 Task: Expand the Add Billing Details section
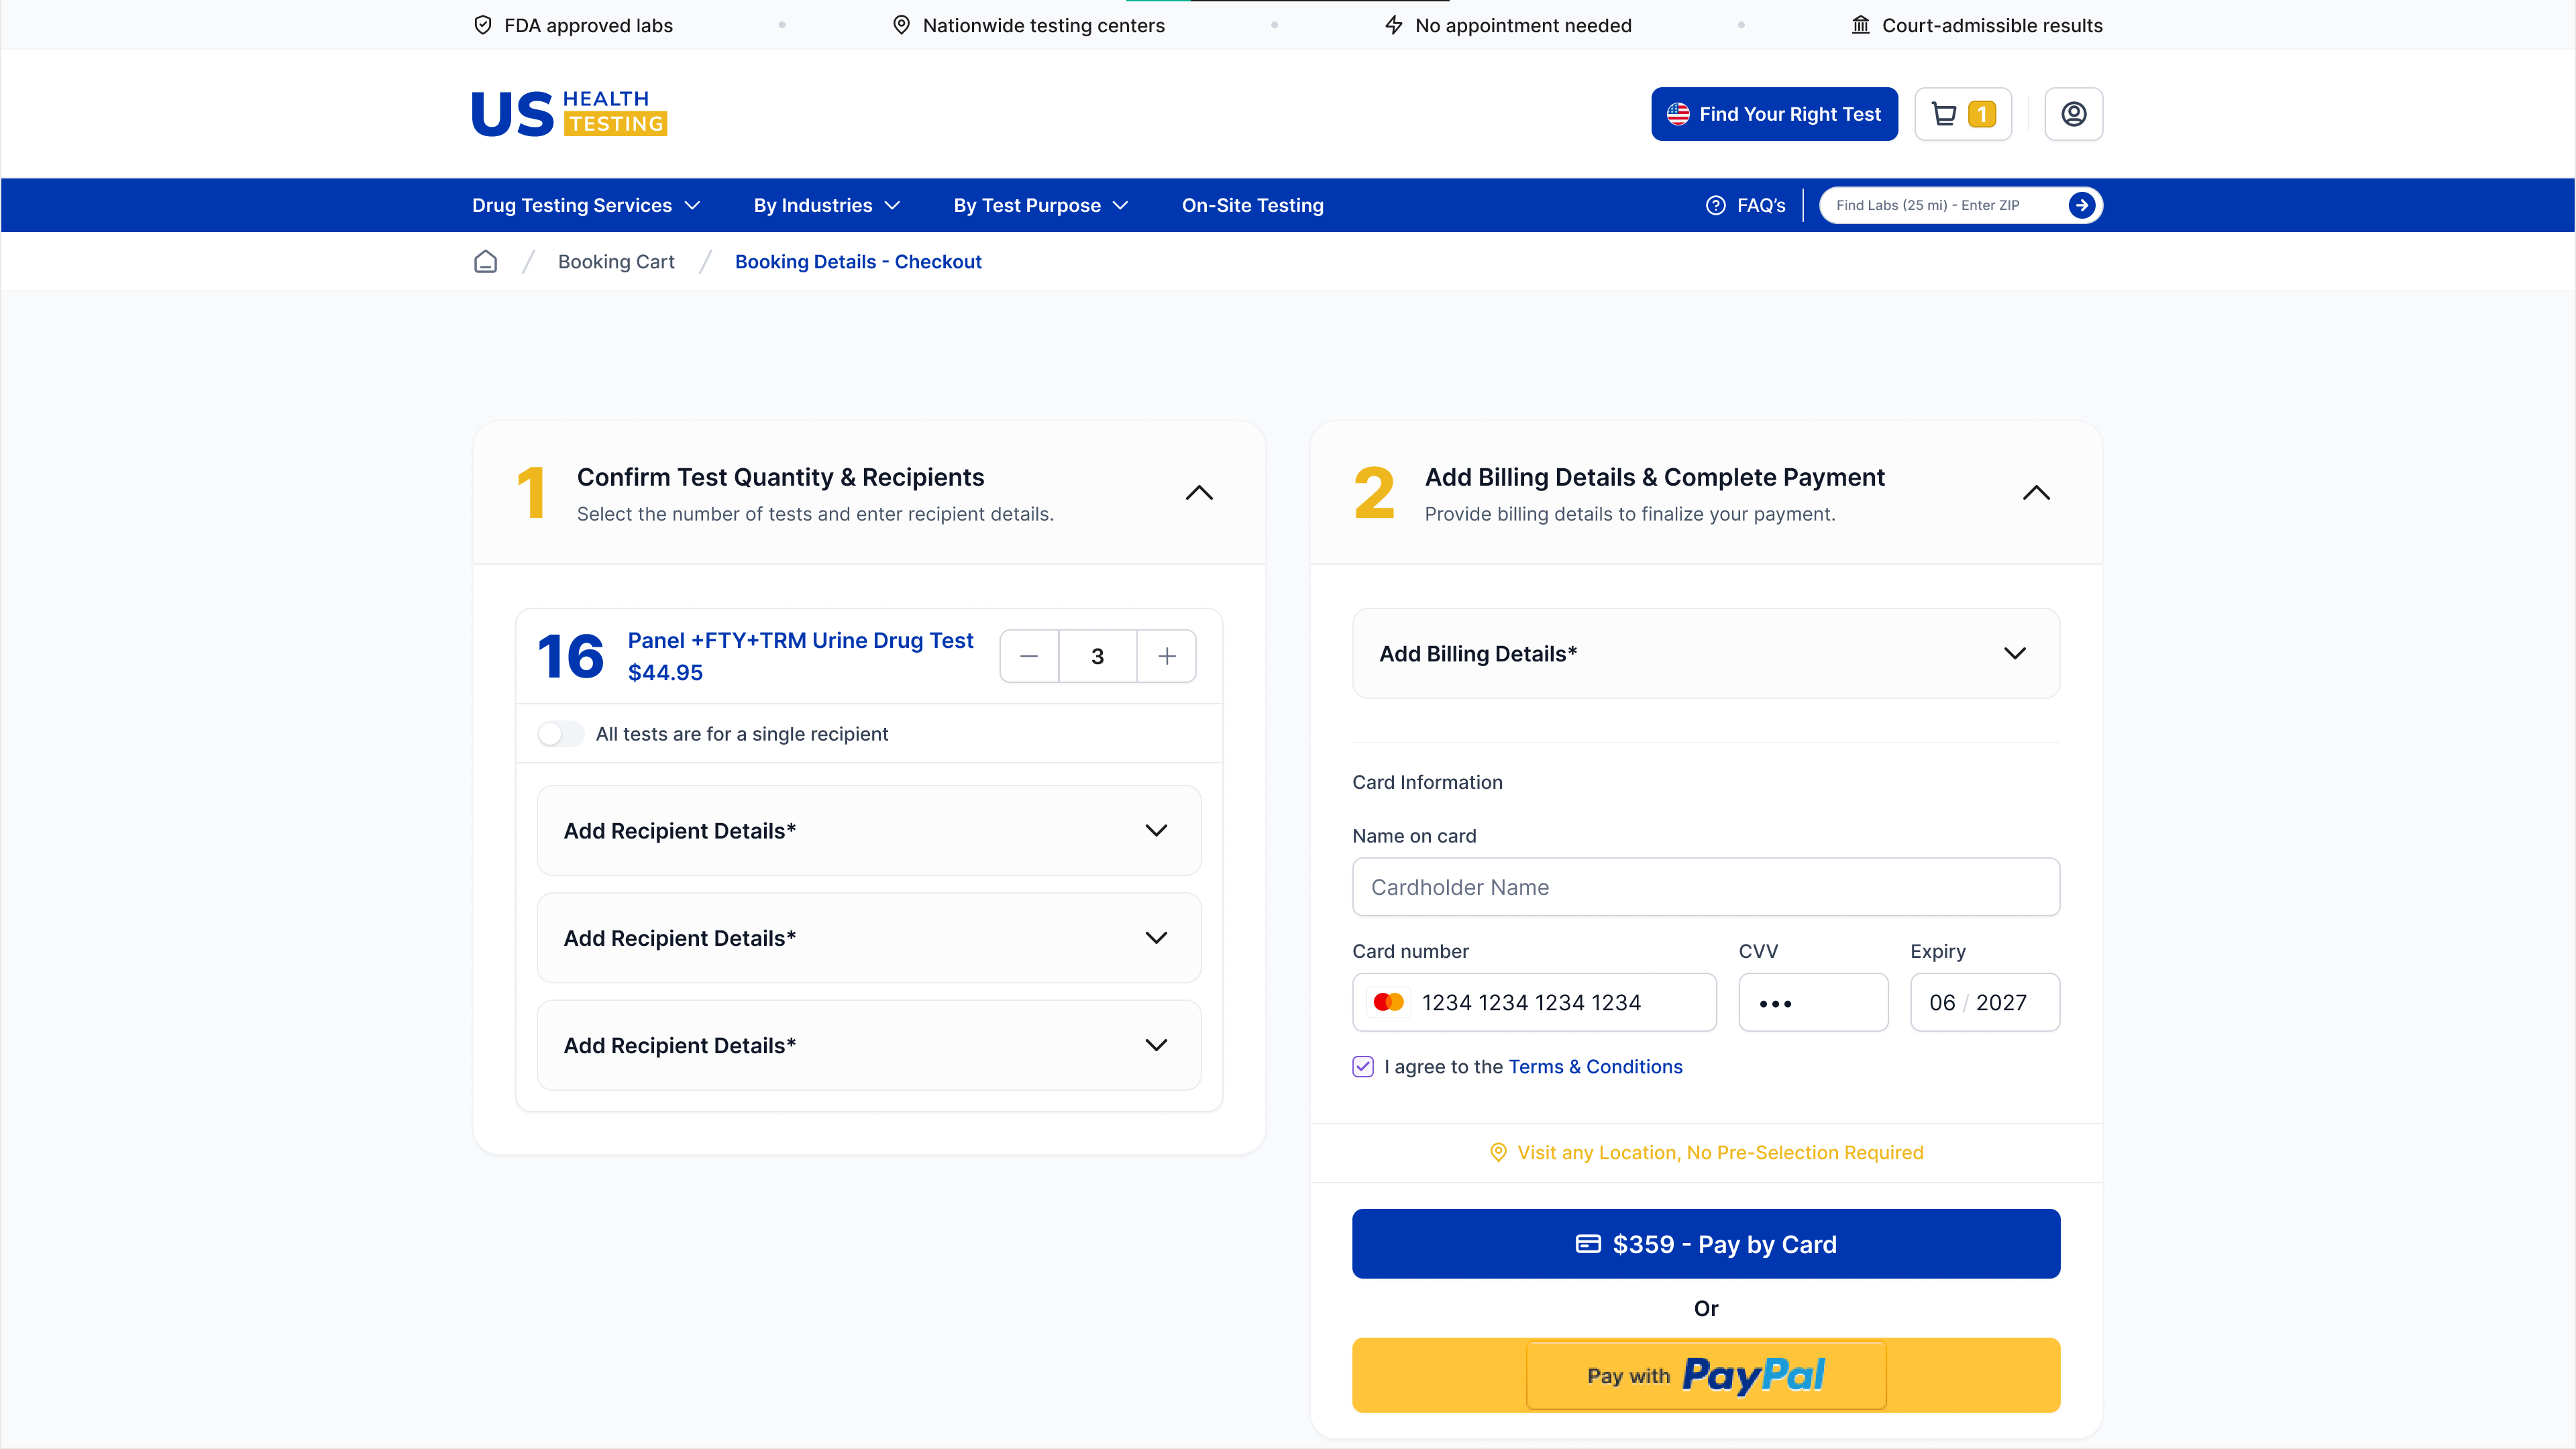pos(1704,653)
